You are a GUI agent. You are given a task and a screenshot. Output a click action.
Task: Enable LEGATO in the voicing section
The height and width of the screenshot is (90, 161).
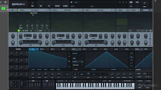[x=136, y=77]
